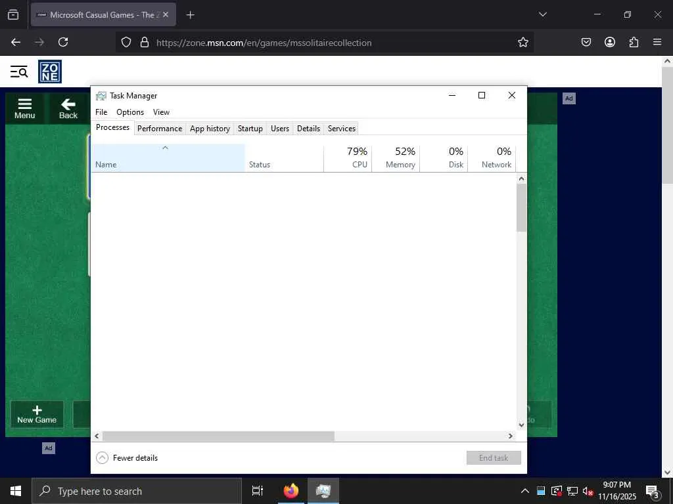
Task: Go Back in the solitaire game
Action: [68, 109]
